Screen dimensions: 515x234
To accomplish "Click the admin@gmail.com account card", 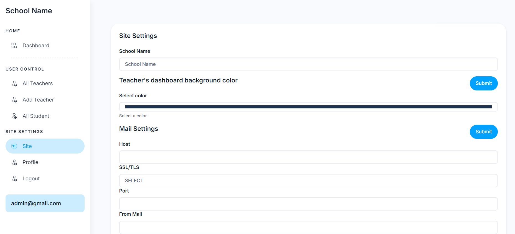I will pos(45,203).
